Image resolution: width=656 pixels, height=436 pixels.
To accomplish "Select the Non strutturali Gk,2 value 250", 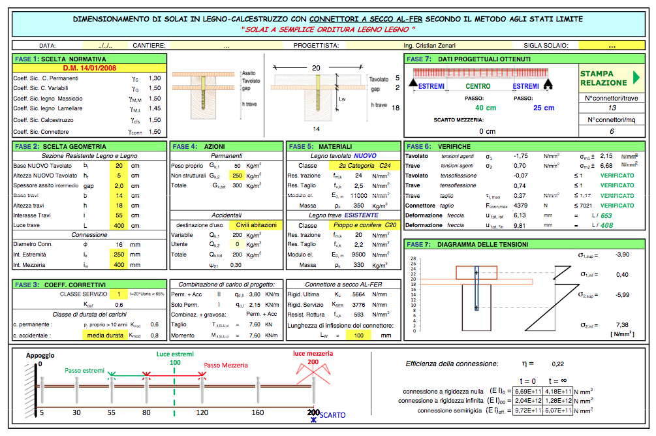I will pos(237,176).
